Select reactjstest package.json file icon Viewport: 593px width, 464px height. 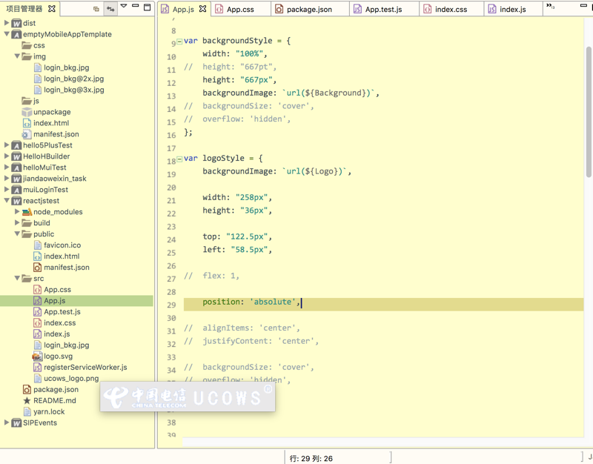[x=27, y=389]
